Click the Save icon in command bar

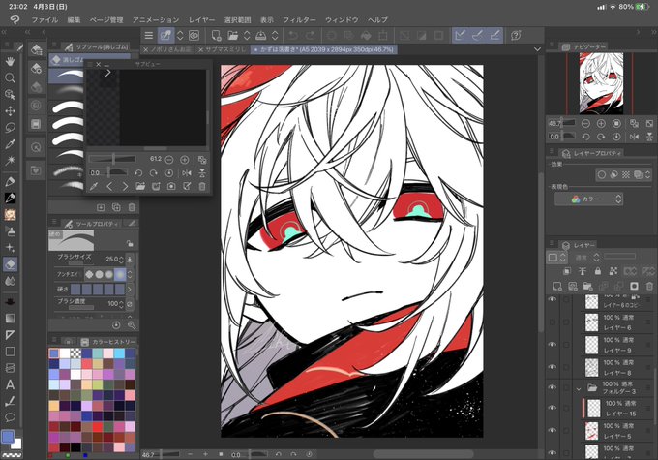(x=261, y=36)
